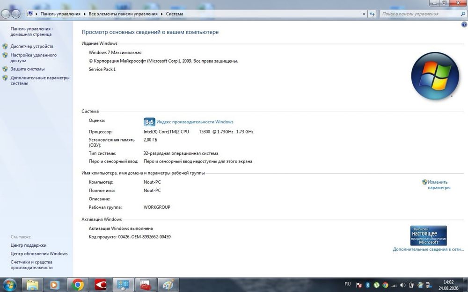Click the Chrome icon in system tray
Image resolution: width=468 pixels, height=292 pixels.
(x=385, y=285)
